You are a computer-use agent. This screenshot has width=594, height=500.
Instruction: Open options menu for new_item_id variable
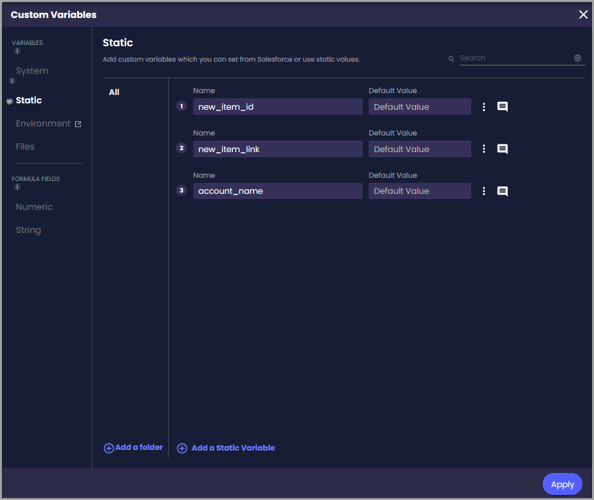[x=484, y=107]
